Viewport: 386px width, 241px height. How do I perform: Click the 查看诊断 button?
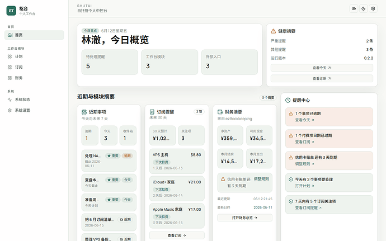[x=322, y=78]
